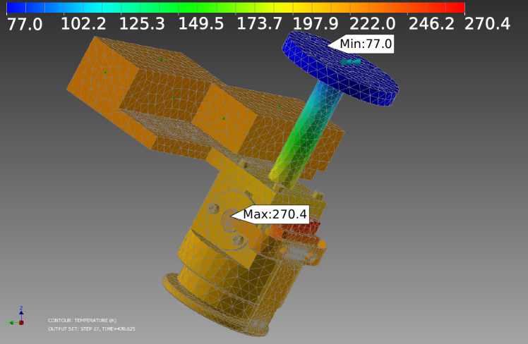This screenshot has width=528, height=344.
Task: Click the blue end of the color legend
Action: 16,7
